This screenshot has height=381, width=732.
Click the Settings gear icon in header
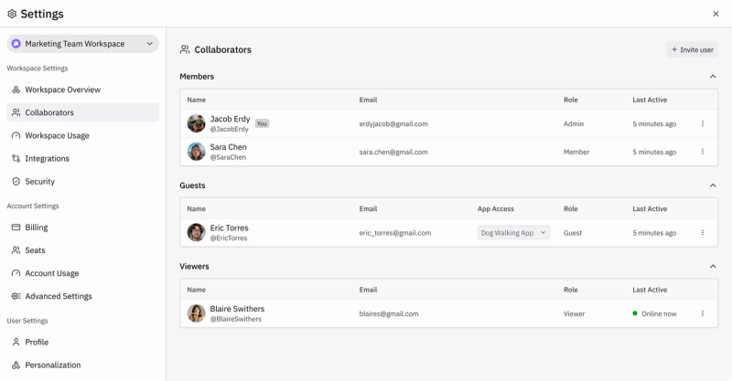coord(12,14)
